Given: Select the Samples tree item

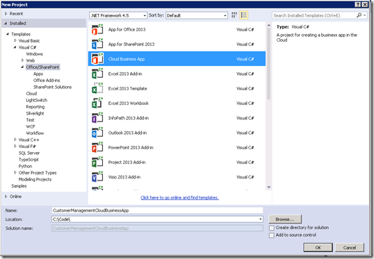Looking at the screenshot, I should [19, 186].
